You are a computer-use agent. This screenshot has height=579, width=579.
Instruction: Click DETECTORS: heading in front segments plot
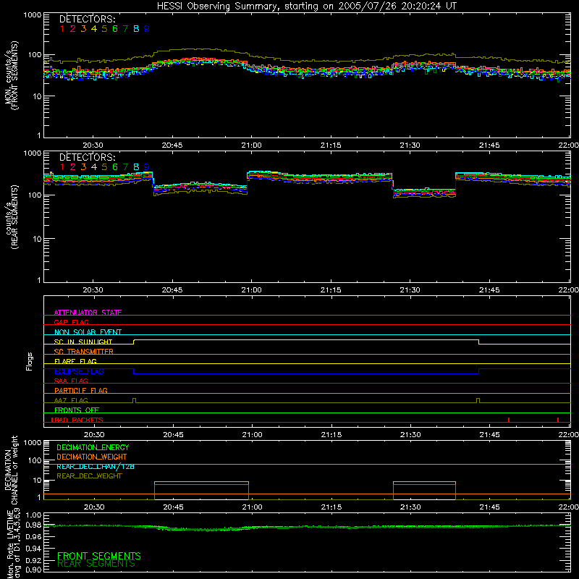(87, 19)
